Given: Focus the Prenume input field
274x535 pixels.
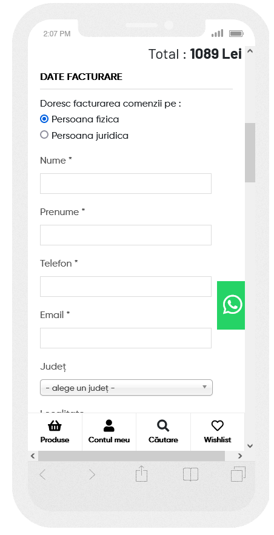Looking at the screenshot, I should [x=125, y=235].
